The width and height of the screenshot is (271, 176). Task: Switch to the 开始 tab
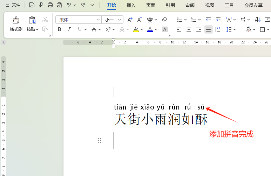click(x=111, y=5)
